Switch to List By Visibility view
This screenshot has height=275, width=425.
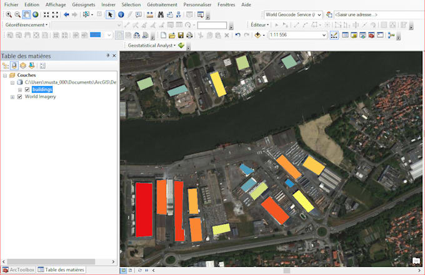pos(23,65)
